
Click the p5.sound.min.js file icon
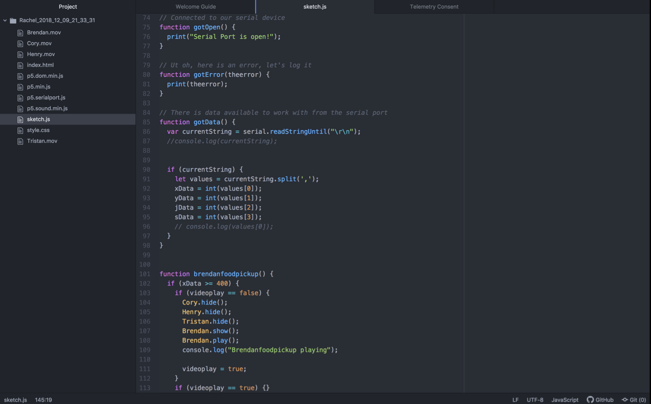(x=20, y=109)
